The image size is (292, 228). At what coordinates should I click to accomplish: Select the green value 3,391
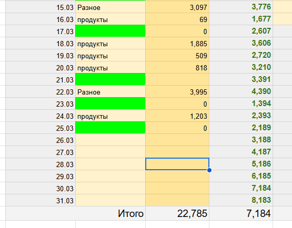[x=241, y=80]
